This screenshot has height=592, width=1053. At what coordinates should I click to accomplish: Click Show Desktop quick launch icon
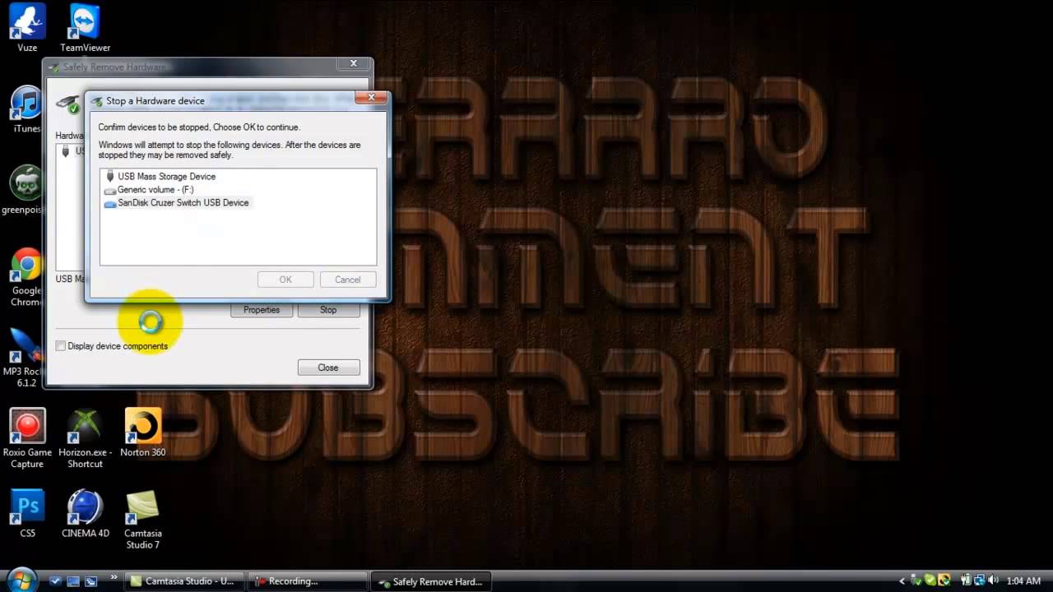pyautogui.click(x=73, y=581)
